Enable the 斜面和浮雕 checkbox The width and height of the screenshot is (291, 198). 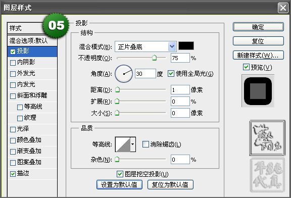coord(13,96)
